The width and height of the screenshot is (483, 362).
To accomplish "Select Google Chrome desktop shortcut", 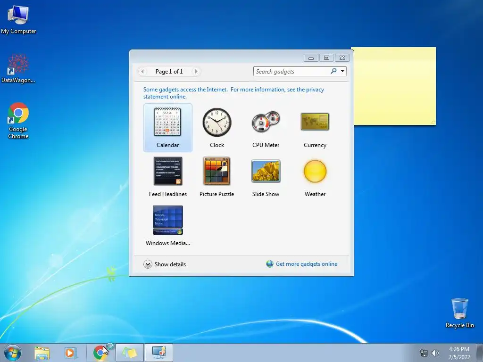I will 18,121.
